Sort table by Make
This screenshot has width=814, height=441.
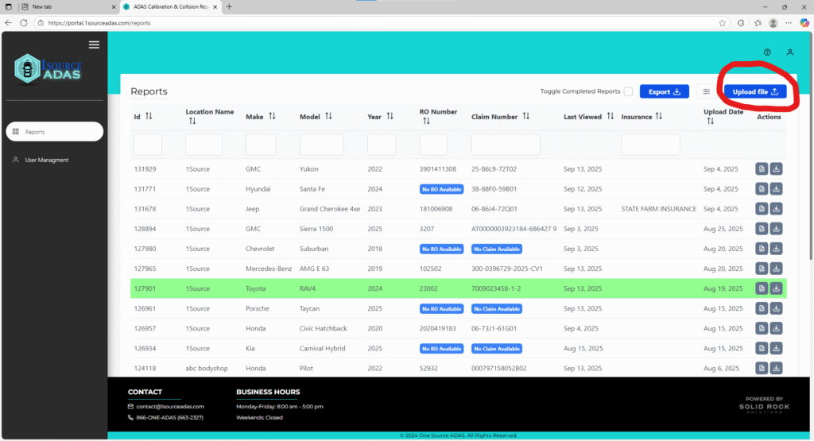coord(272,116)
